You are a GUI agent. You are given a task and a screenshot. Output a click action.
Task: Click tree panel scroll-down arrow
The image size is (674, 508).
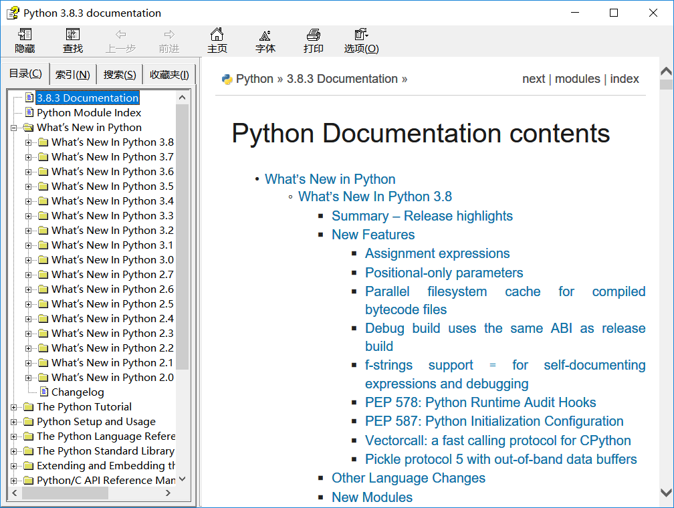(183, 479)
